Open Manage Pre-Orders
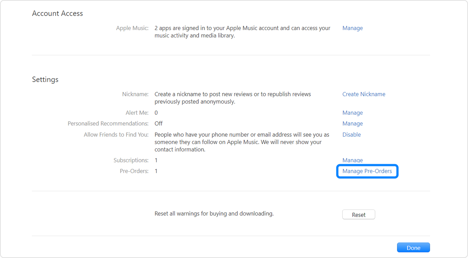 [367, 171]
